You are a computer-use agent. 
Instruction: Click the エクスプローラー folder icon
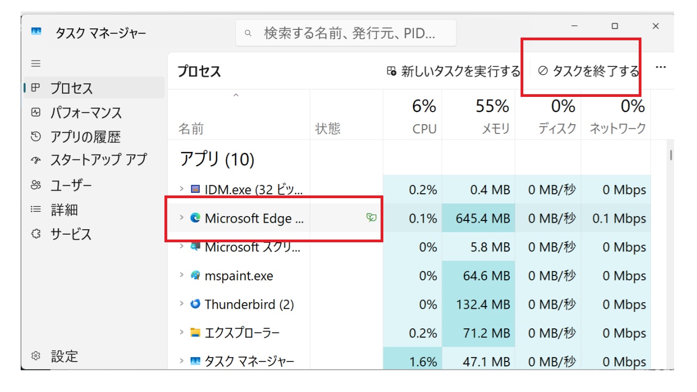(x=195, y=333)
